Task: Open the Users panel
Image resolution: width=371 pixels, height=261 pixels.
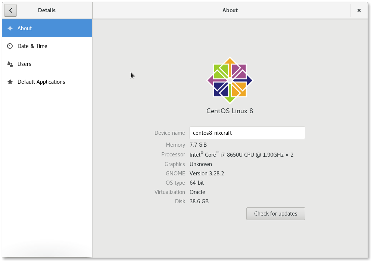Action: [x=47, y=64]
